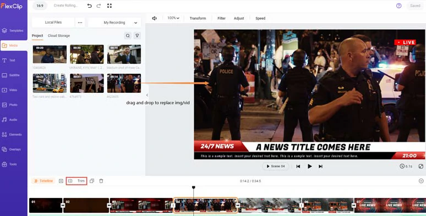426x216 pixels.
Task: Select scene 02 in the timeline
Action: [x=86, y=206]
